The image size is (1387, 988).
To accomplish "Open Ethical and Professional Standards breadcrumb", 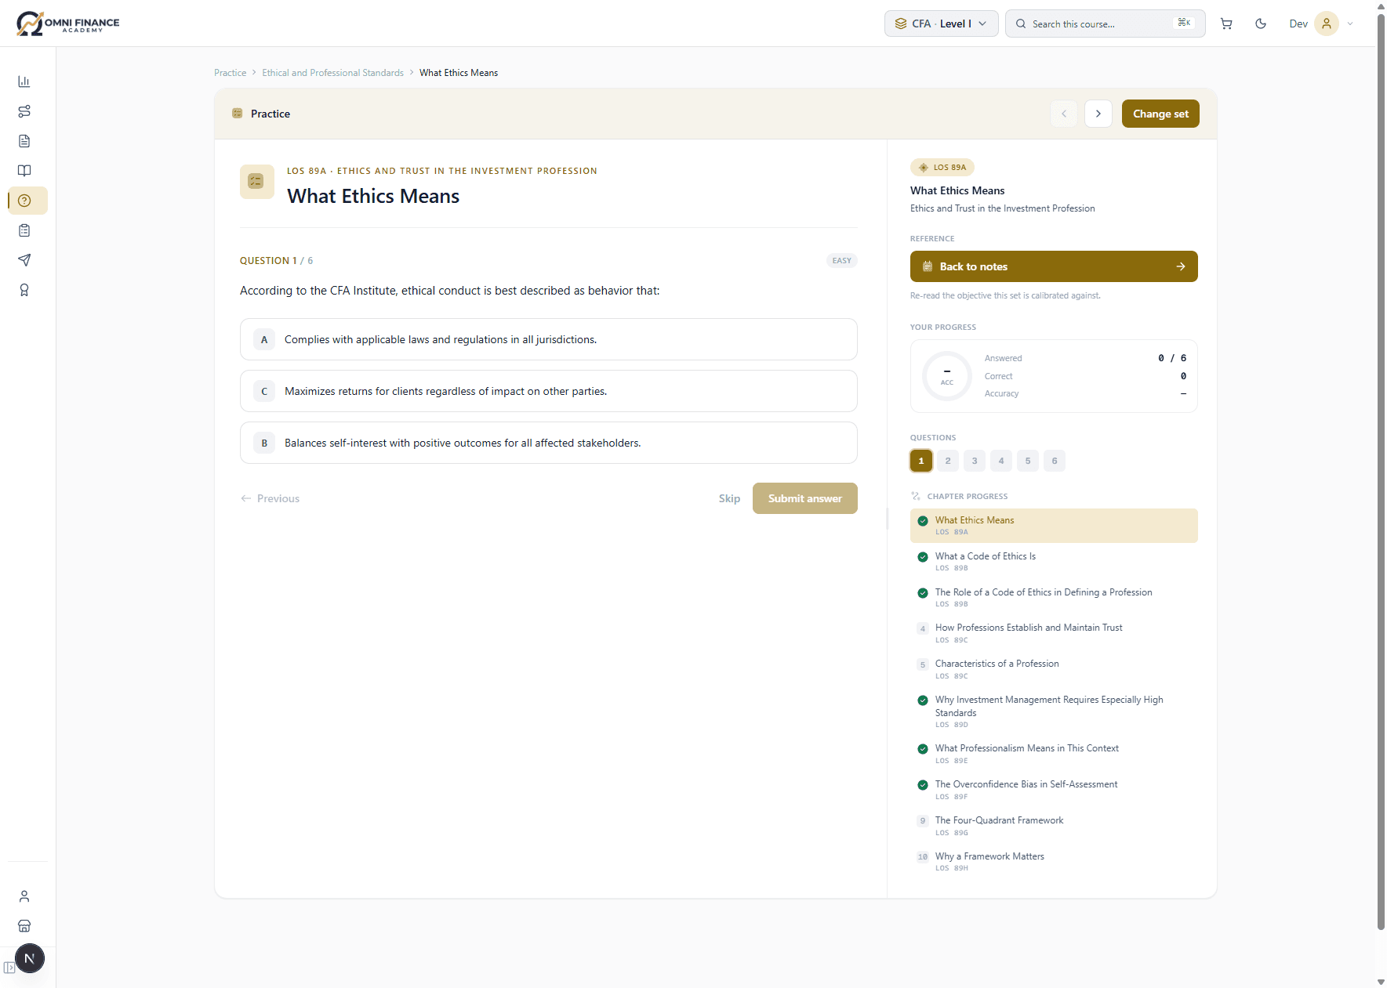I will (x=332, y=73).
